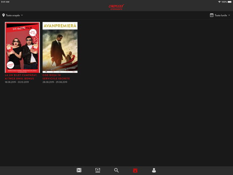
Task: Open the movies tab film icon
Action: (x=79, y=170)
